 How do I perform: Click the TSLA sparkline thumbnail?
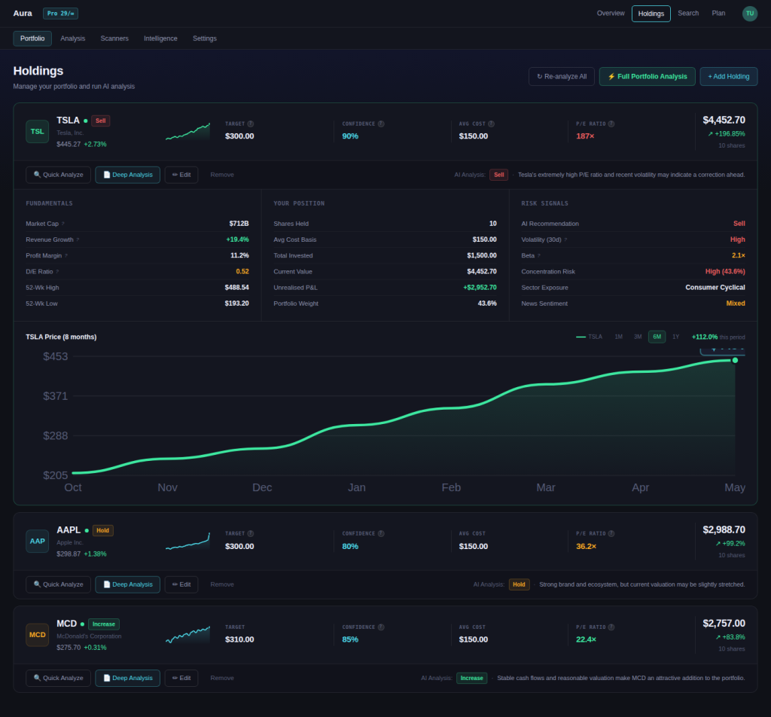[x=187, y=132]
